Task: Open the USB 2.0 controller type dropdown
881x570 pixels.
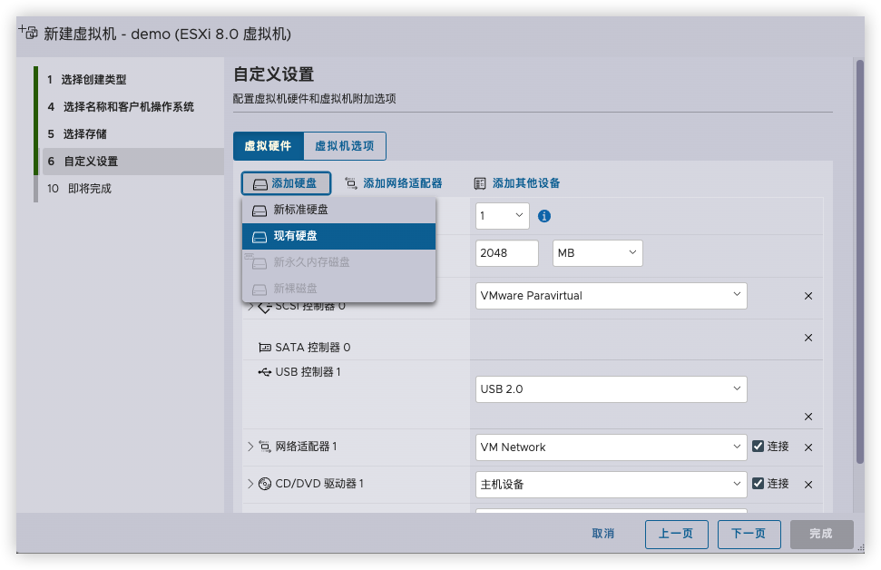Action: coord(611,389)
